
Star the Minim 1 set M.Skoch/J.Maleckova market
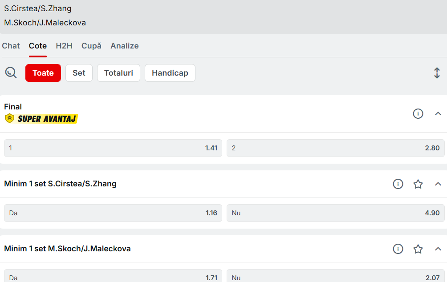tap(418, 249)
